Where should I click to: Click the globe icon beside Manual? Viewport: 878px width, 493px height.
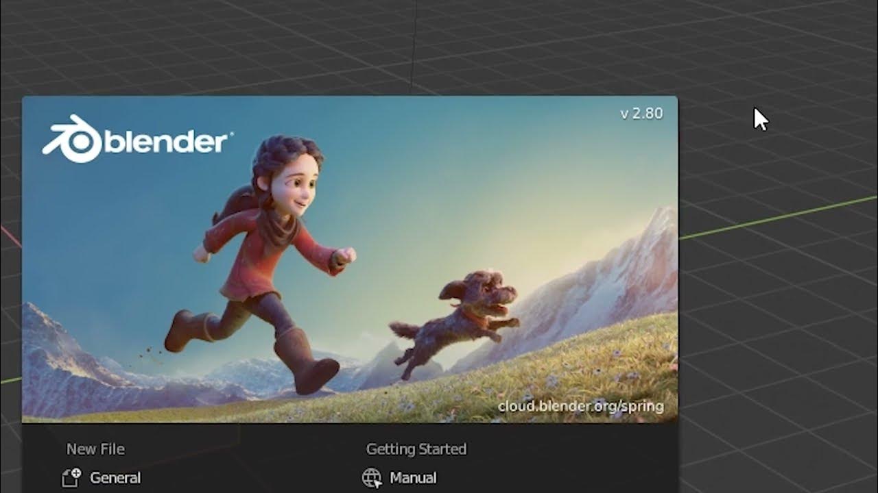372,478
